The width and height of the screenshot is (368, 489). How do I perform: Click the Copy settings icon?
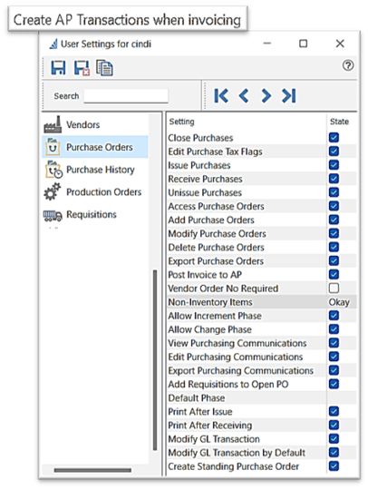(x=104, y=68)
